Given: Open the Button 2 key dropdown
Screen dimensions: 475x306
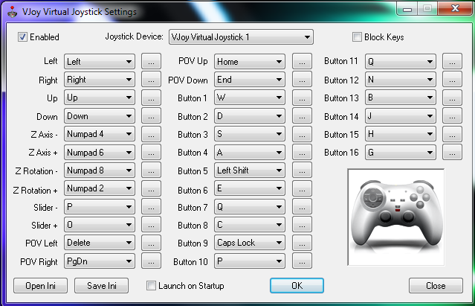Looking at the screenshot, I should [250, 116].
